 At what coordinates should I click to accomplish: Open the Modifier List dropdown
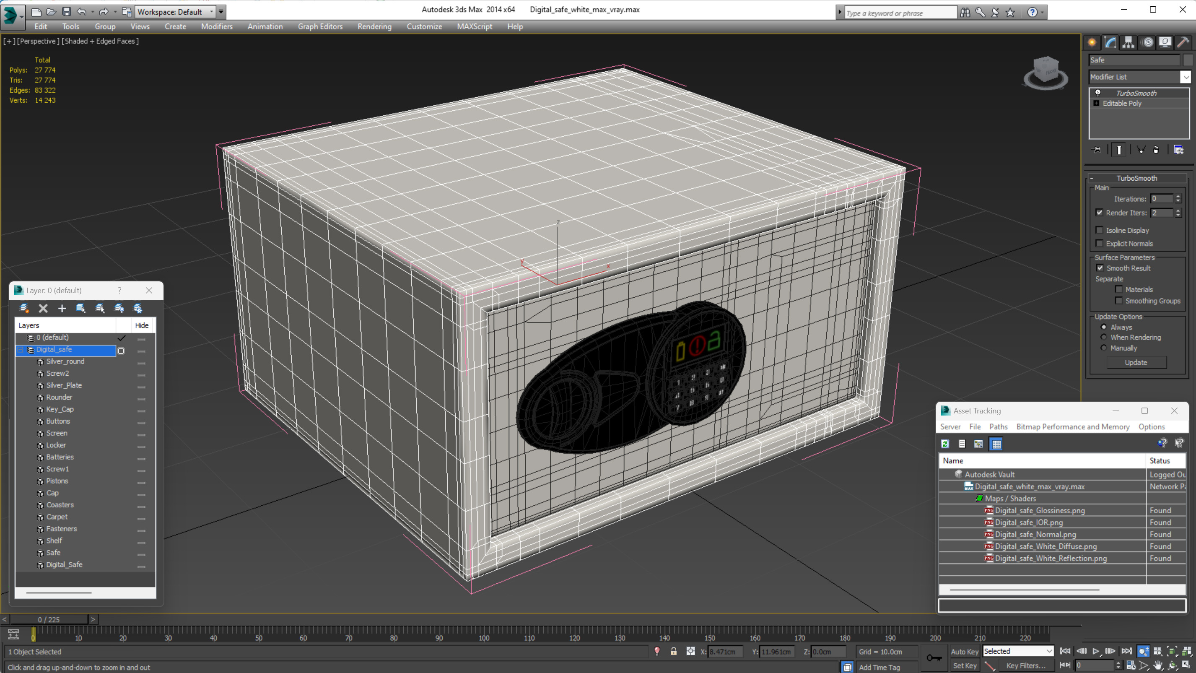[1186, 76]
